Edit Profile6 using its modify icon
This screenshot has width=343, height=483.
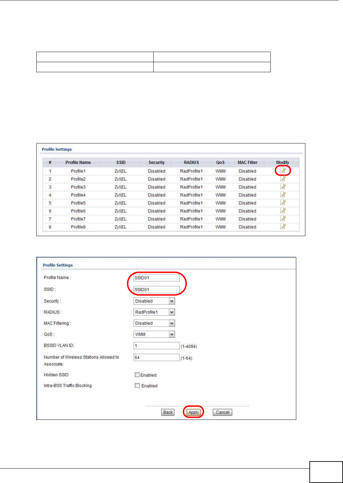coord(283,211)
